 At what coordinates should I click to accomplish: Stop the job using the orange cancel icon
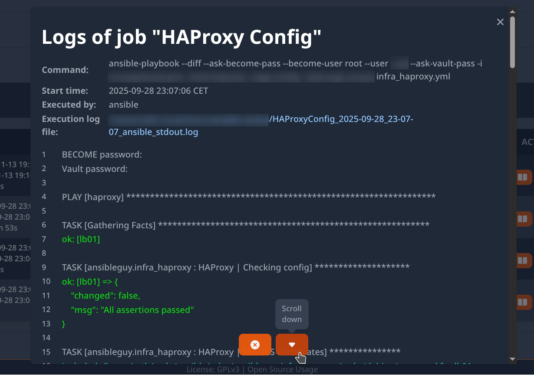point(255,345)
